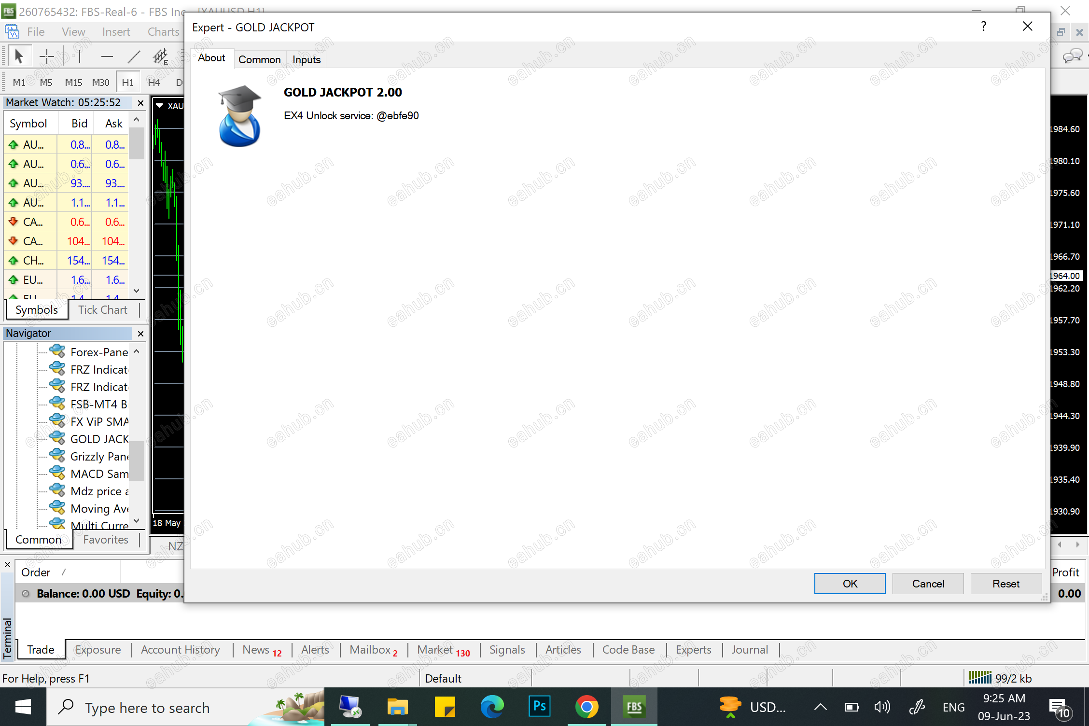Image resolution: width=1089 pixels, height=726 pixels.
Task: Switch to the Favorites tab in Navigator
Action: 106,539
